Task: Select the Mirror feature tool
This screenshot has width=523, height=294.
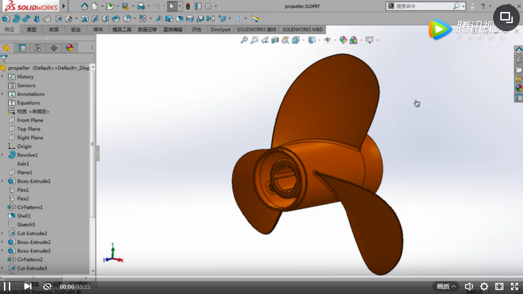Action: click(x=210, y=19)
